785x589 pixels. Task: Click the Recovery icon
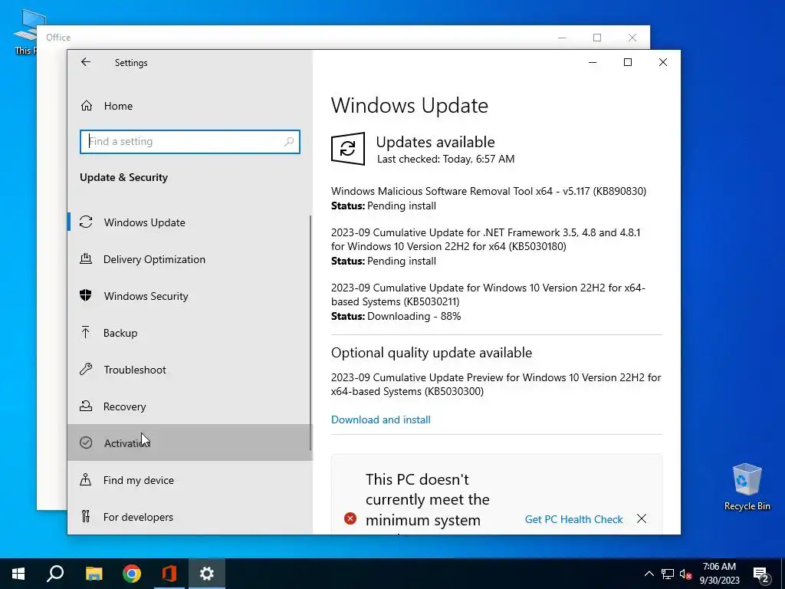(86, 406)
